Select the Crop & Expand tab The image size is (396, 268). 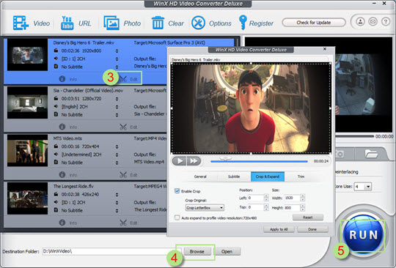(x=268, y=176)
